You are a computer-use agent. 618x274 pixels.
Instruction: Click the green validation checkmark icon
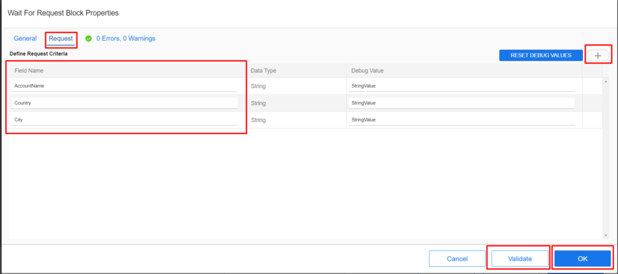tap(89, 39)
